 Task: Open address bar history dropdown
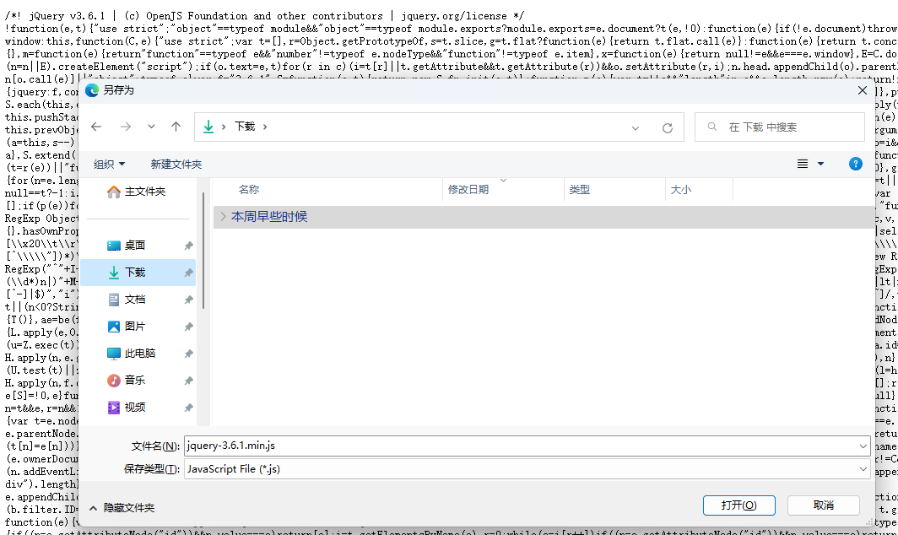[x=636, y=127]
